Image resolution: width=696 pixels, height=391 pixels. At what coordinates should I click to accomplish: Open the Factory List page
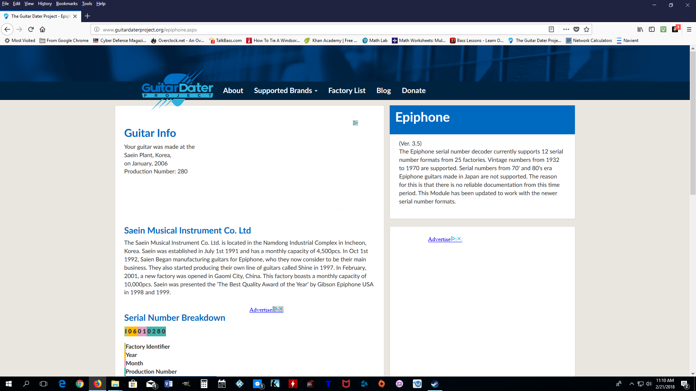[x=347, y=91]
